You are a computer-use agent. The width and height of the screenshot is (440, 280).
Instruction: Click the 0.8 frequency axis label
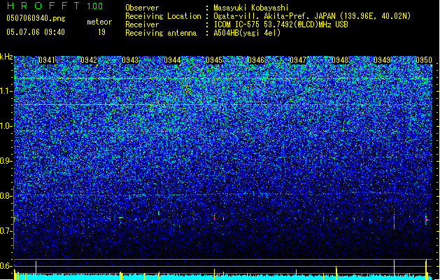click(6, 196)
